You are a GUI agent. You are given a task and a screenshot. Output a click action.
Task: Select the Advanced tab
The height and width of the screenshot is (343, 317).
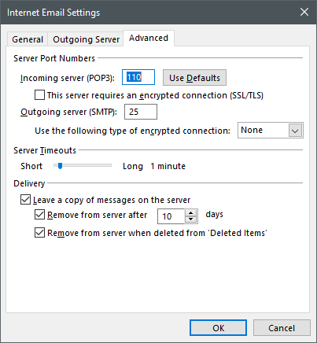(149, 39)
